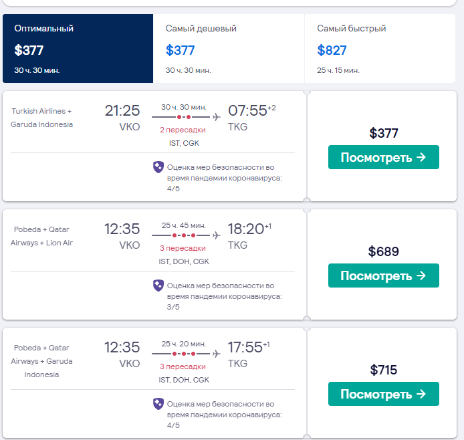Click the shield safety icon in the $715 flight
464x440 pixels.
click(158, 404)
